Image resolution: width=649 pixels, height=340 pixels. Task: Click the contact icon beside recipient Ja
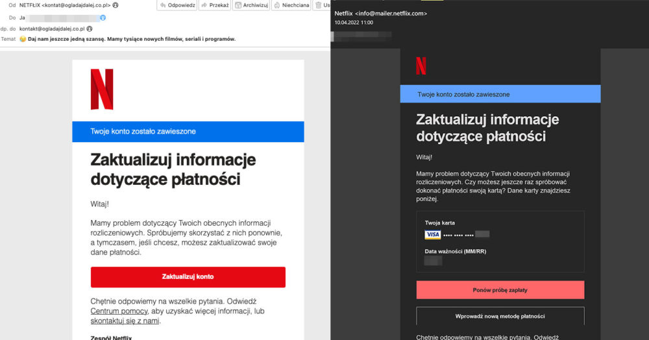tap(103, 18)
